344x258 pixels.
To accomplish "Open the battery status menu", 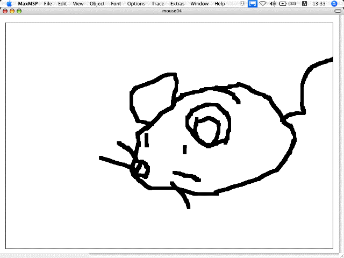I will click(x=288, y=4).
